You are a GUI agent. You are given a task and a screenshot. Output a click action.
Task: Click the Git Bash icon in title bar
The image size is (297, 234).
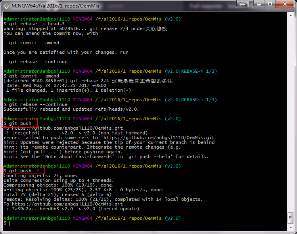(x=6, y=6)
